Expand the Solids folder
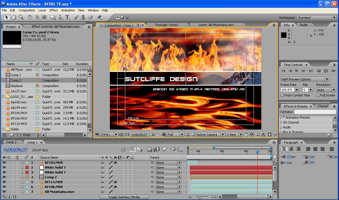339x200 pixels. point(3,129)
